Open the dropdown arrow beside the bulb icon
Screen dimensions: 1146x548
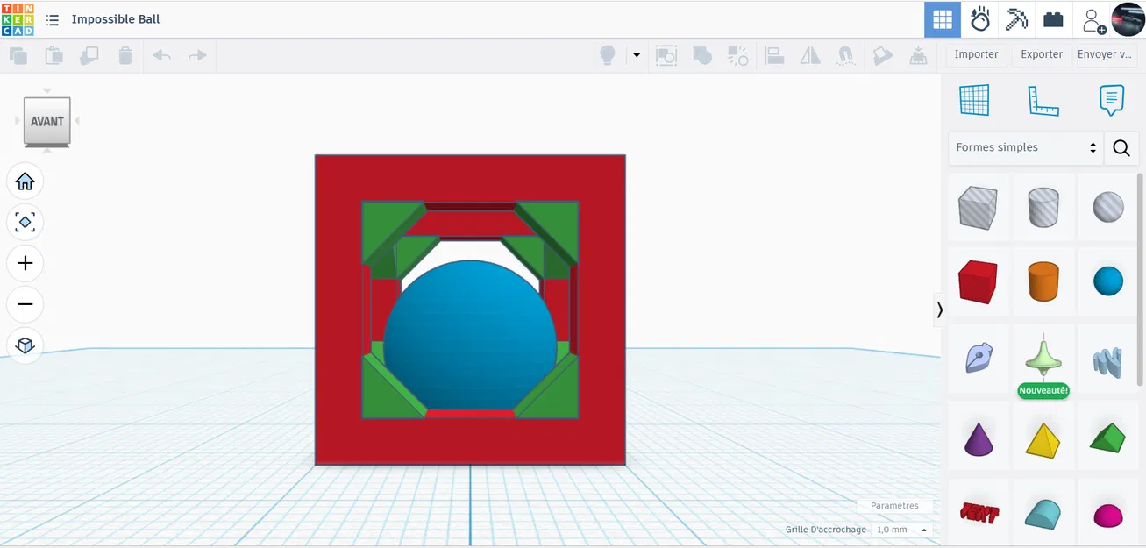(637, 54)
